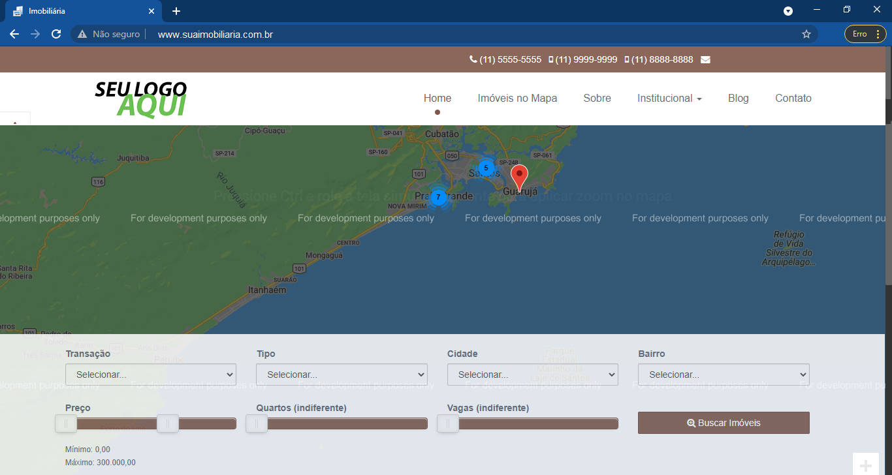Image resolution: width=892 pixels, height=475 pixels.
Task: Click the blue cluster marker labeled 7
Action: [x=438, y=197]
